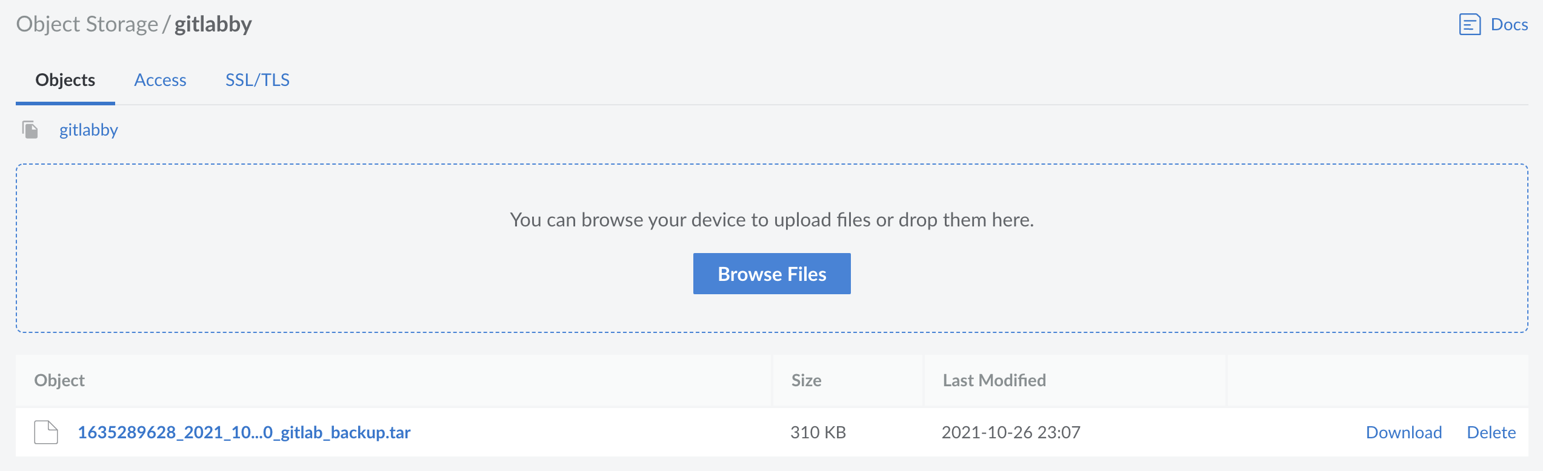Click the file icon beside the backup tar
The image size is (1543, 471).
tap(45, 432)
